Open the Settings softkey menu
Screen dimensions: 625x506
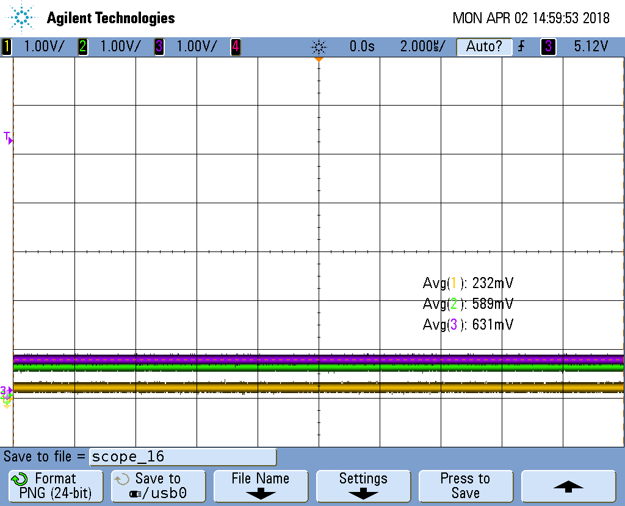[363, 486]
